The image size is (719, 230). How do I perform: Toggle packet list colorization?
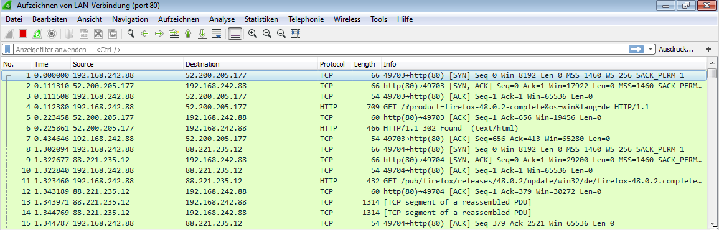click(x=235, y=34)
